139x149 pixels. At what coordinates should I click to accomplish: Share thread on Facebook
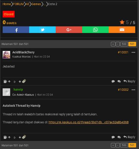pos(16,30)
